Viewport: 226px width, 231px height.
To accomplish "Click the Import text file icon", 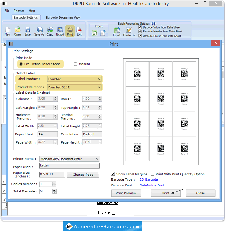I will 103,33.
